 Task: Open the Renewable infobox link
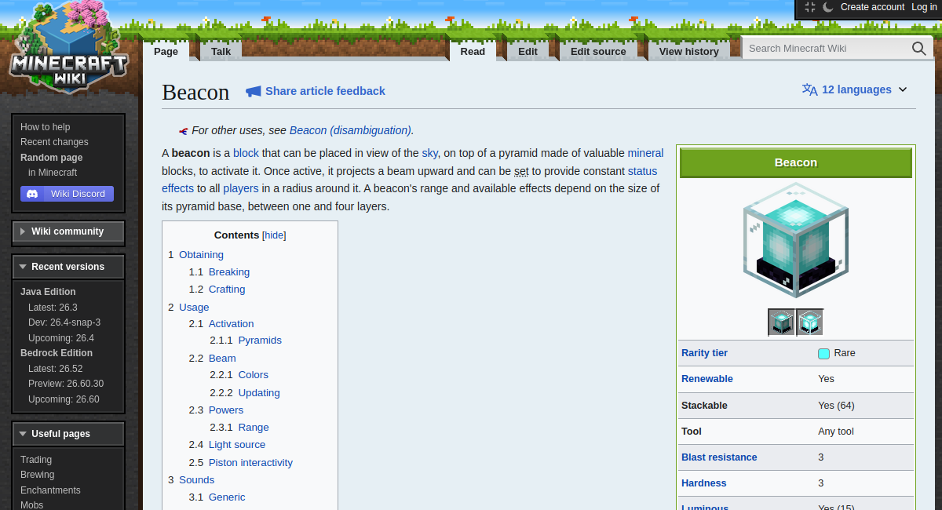pos(707,379)
